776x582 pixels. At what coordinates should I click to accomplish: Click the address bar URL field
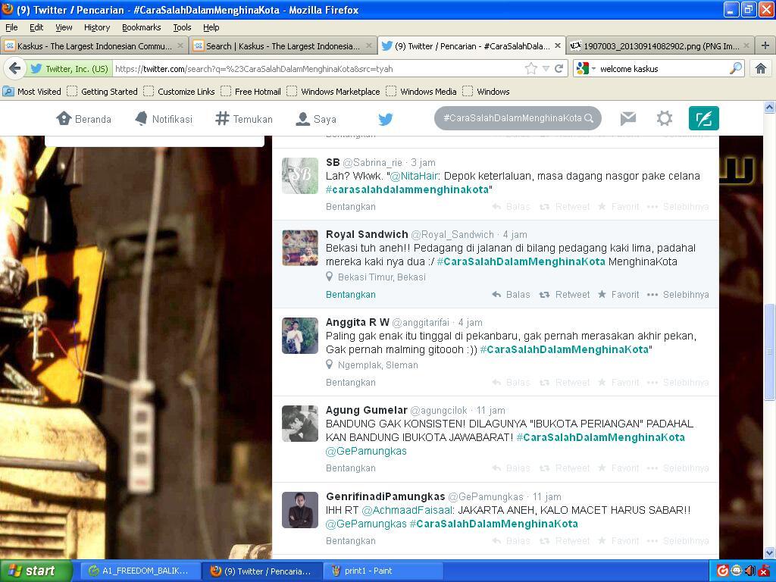317,68
